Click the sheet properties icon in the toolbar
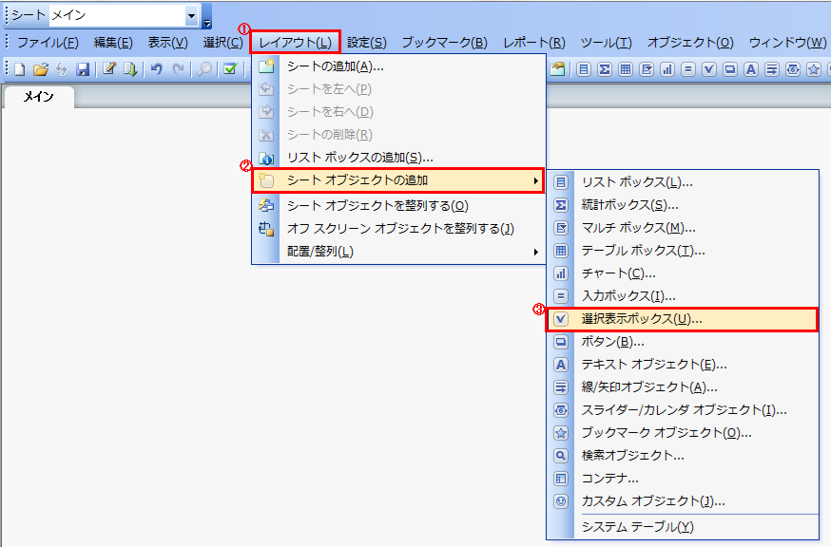The height and width of the screenshot is (547, 831). (x=557, y=68)
